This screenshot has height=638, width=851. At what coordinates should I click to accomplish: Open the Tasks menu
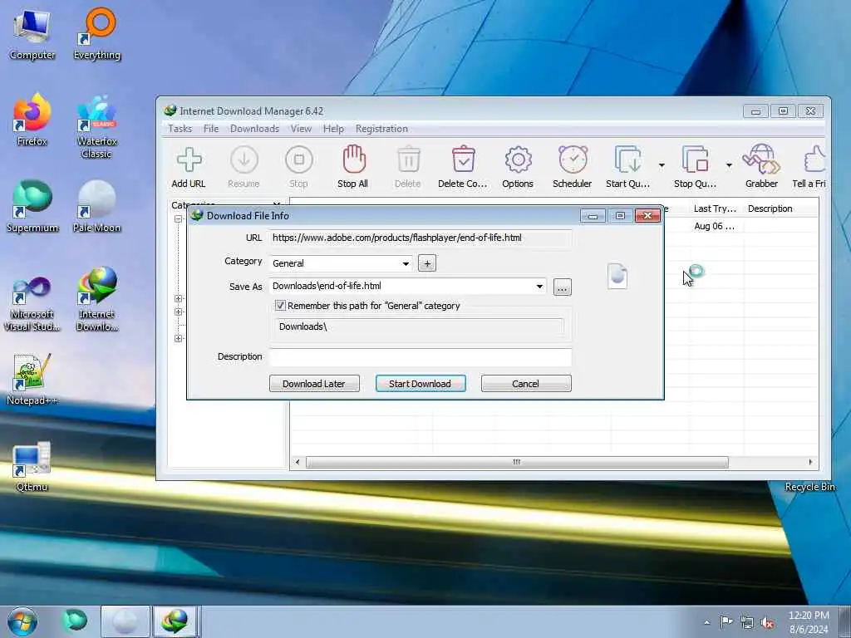click(x=180, y=129)
